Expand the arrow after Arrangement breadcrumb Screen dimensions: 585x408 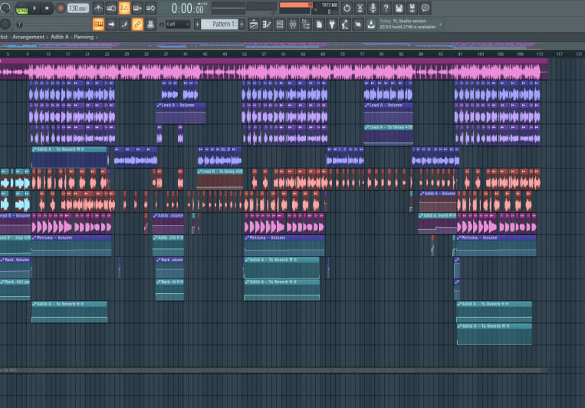coord(47,38)
